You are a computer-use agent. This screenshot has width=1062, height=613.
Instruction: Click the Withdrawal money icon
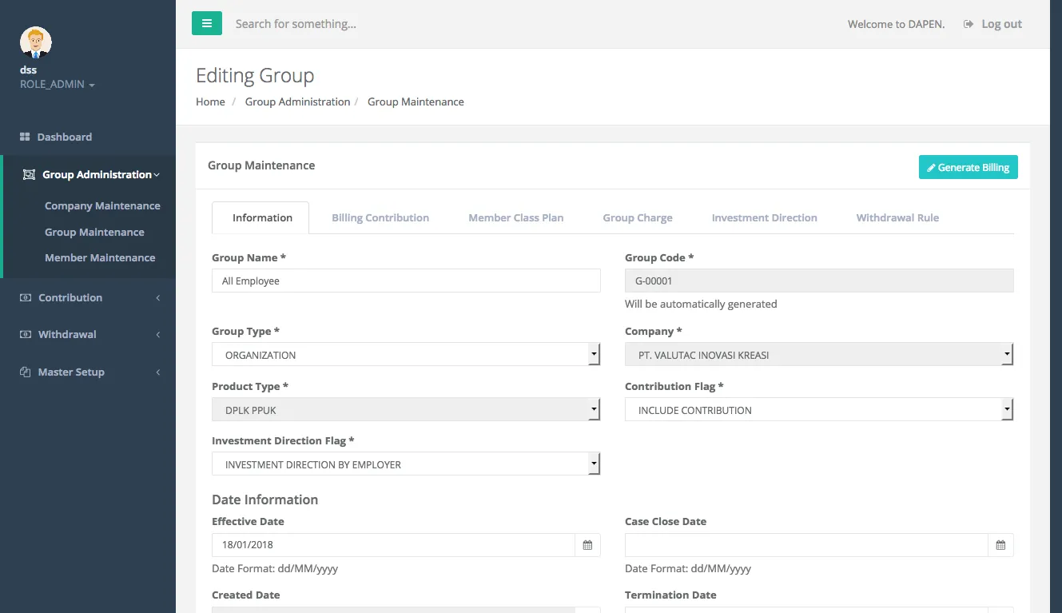pyautogui.click(x=26, y=334)
